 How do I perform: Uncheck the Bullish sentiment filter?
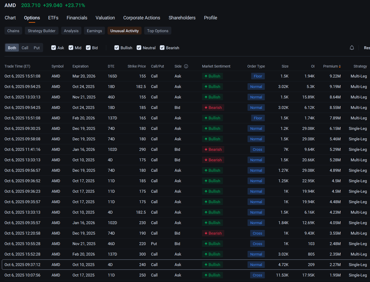[x=117, y=48]
